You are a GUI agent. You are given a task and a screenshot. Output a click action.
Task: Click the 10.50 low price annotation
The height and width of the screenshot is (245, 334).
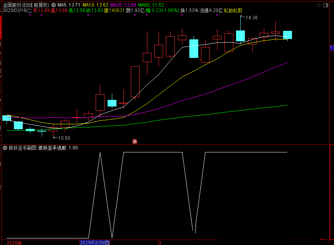[64, 138]
